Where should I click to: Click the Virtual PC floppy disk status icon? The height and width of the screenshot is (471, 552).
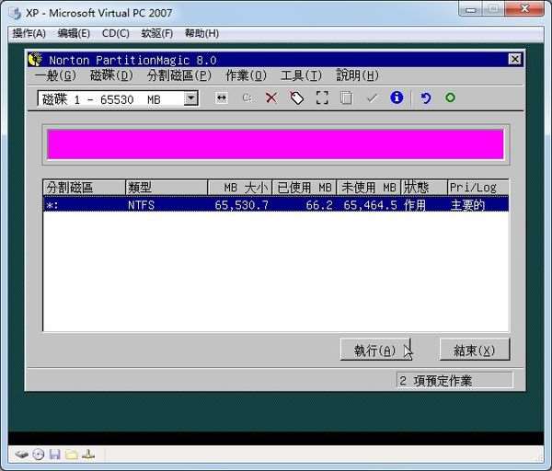pos(54,454)
